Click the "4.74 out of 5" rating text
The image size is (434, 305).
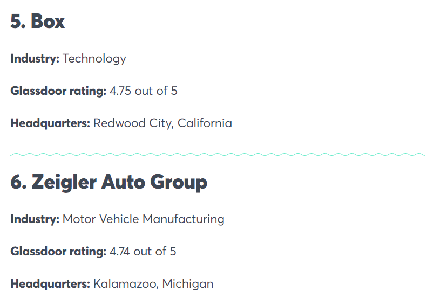click(143, 252)
